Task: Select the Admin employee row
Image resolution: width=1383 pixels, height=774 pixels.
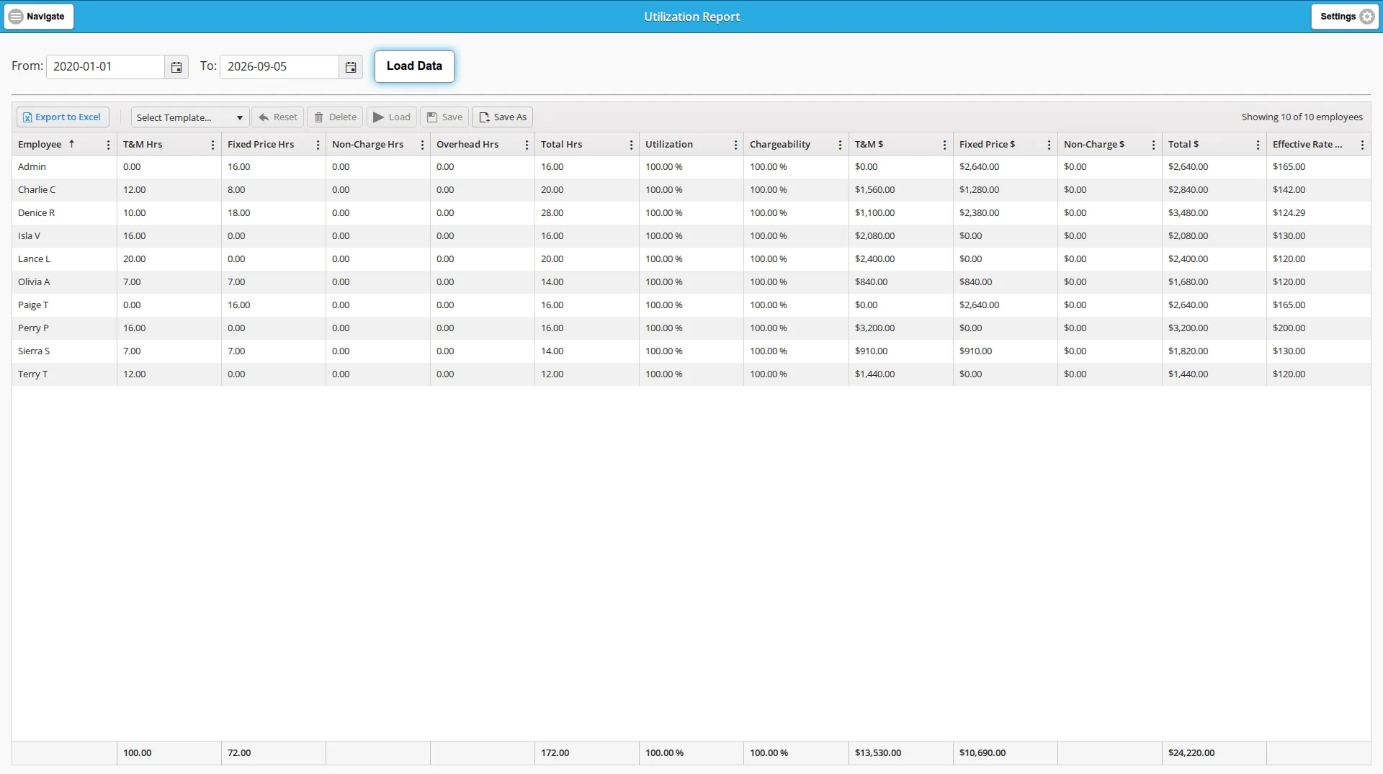Action: (691, 167)
